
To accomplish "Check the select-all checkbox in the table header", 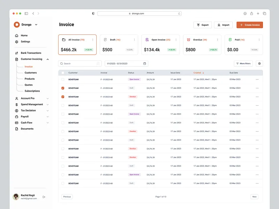I will tap(63, 72).
